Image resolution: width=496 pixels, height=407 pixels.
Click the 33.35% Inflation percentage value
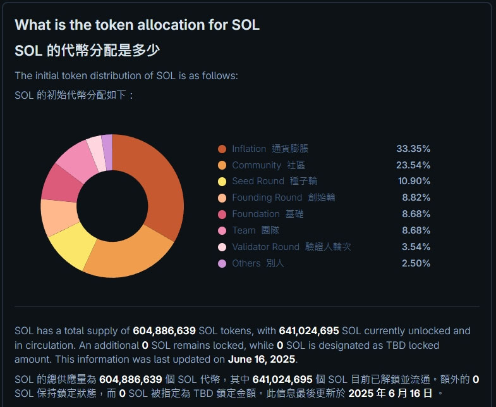413,149
